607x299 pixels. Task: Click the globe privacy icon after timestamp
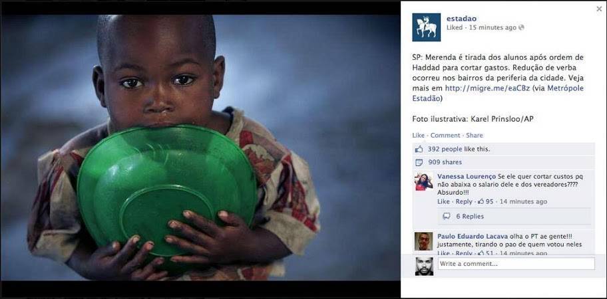(521, 27)
